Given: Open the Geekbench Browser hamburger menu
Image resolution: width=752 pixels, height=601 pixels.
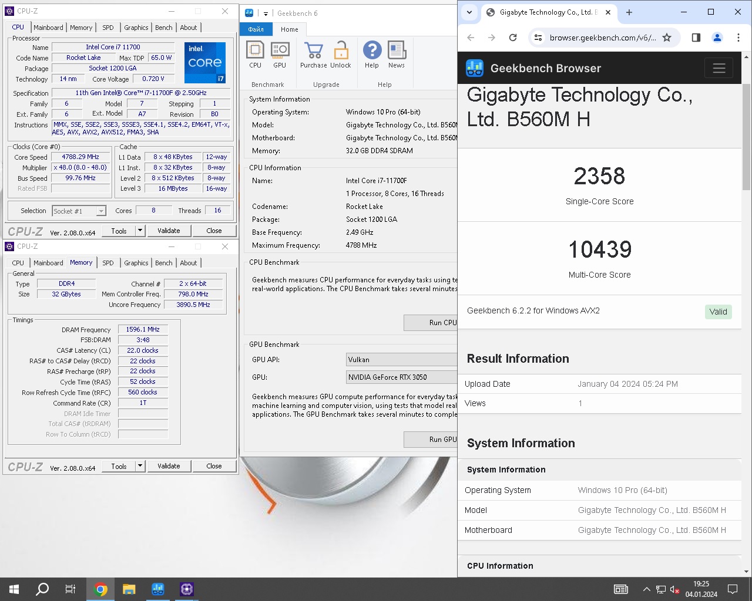Looking at the screenshot, I should tap(719, 68).
